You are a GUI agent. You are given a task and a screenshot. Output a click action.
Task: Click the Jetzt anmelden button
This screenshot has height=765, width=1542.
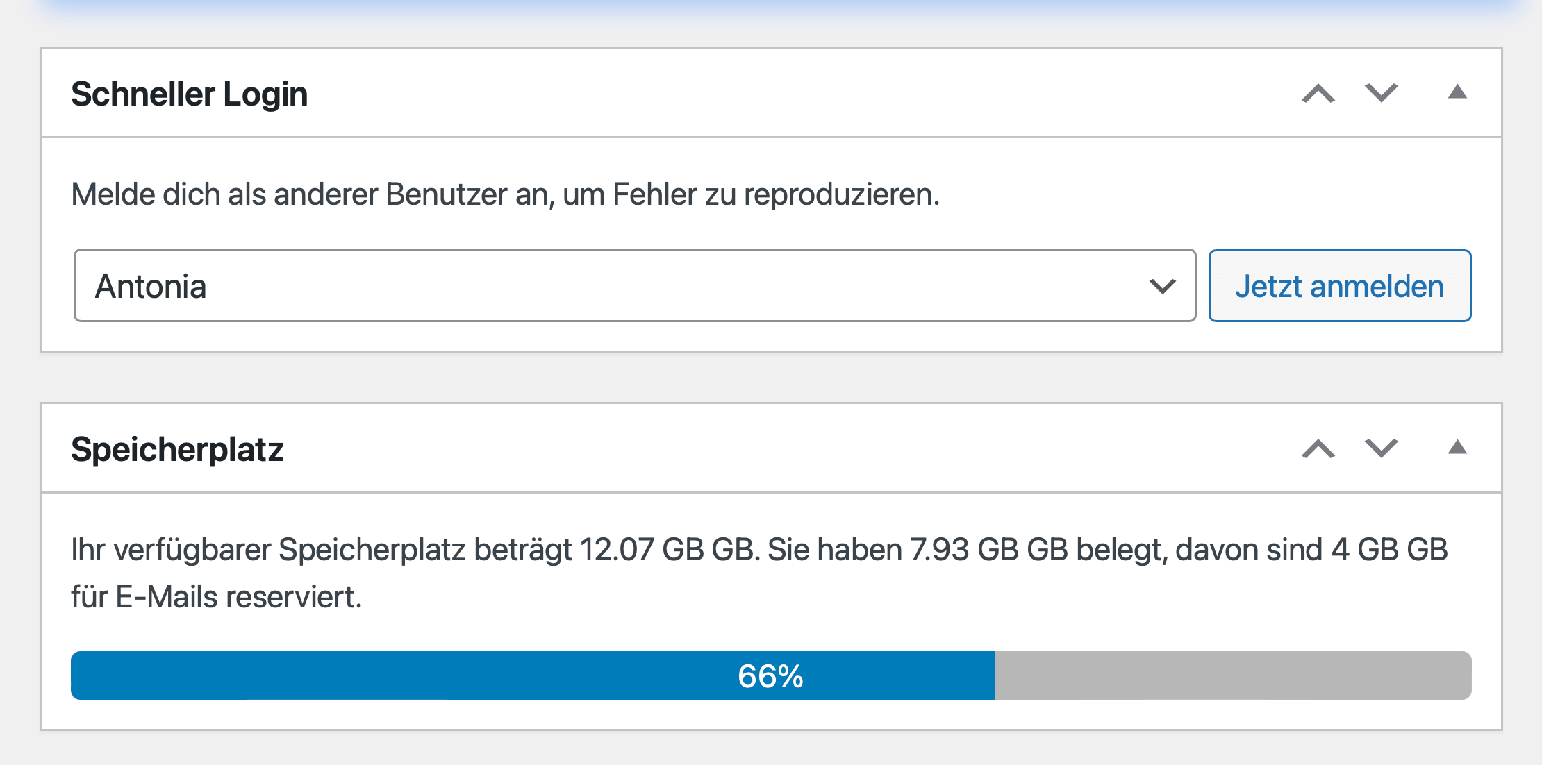point(1340,285)
